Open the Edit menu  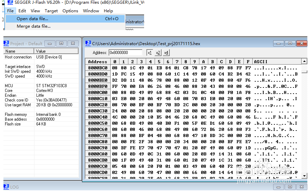22,11
